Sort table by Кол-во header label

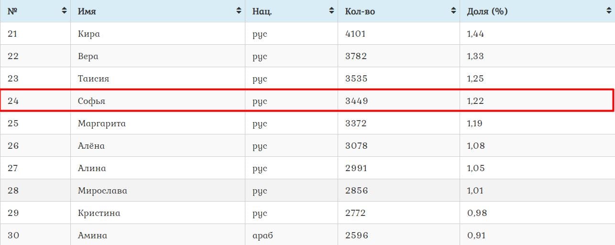(360, 11)
